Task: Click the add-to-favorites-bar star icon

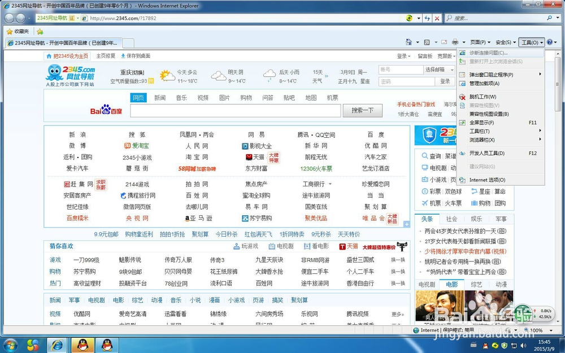Action: (x=40, y=31)
